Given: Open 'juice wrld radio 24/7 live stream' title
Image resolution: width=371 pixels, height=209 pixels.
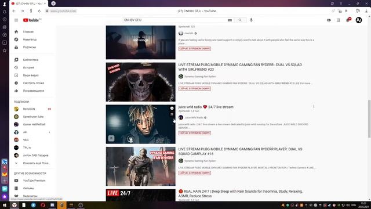Looking at the screenshot, I should click(x=206, y=107).
